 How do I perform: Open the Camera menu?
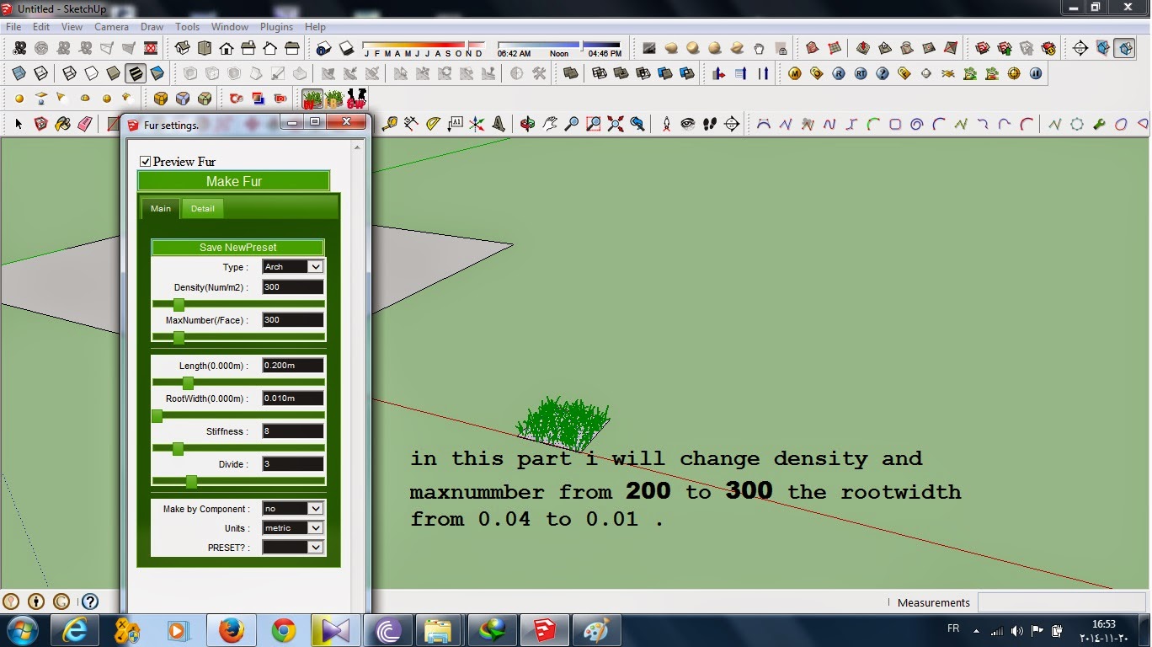tap(111, 27)
